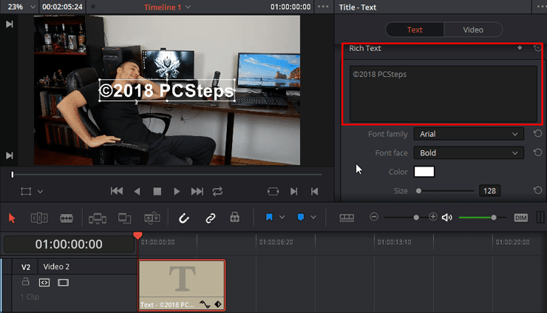Go to last frame button
The width and height of the screenshot is (547, 313).
[x=197, y=192]
